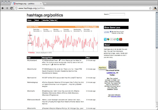This screenshot has height=110, width=158.
Task: Open a new tab with the plus button
Action: click(45, 4)
